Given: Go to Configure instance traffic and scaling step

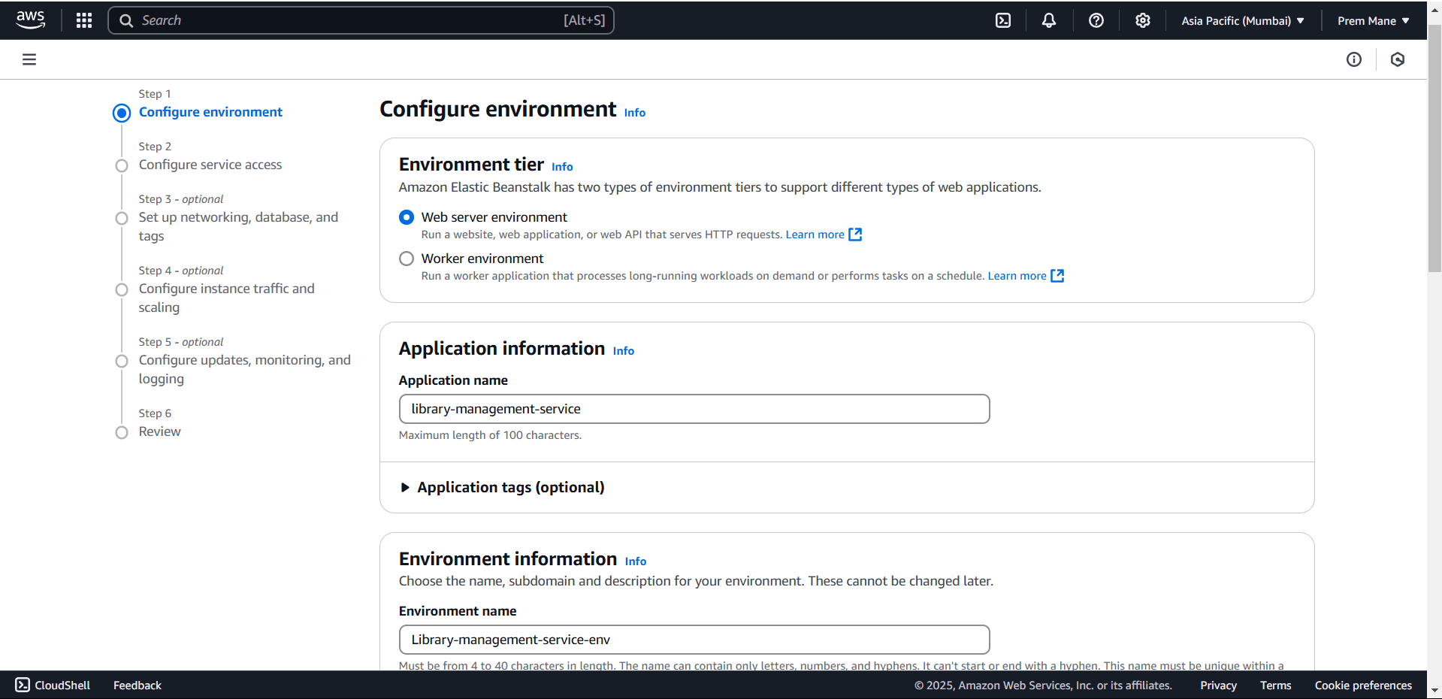Looking at the screenshot, I should (226, 298).
